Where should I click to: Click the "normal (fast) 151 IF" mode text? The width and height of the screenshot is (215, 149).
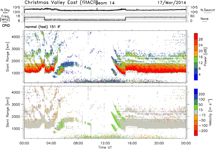(x=43, y=27)
